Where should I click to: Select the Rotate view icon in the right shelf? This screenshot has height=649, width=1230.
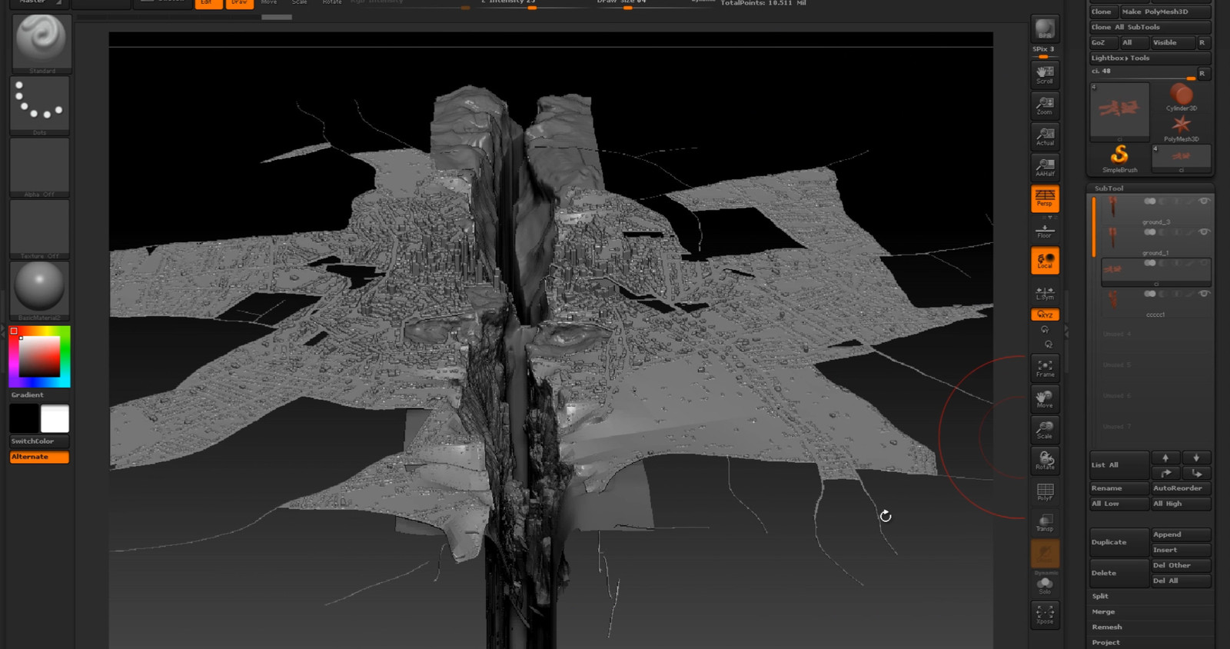point(1045,461)
